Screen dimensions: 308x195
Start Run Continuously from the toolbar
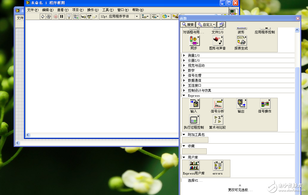coord(48,16)
